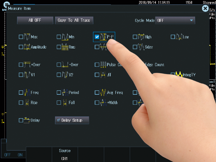Image resolution: width=216 pixels, height=162 pixels.
Task: Click the Min waveform icon
Action: coord(65,37)
